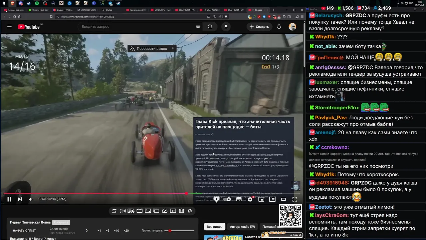Enable theater mode in player

(x=284, y=199)
